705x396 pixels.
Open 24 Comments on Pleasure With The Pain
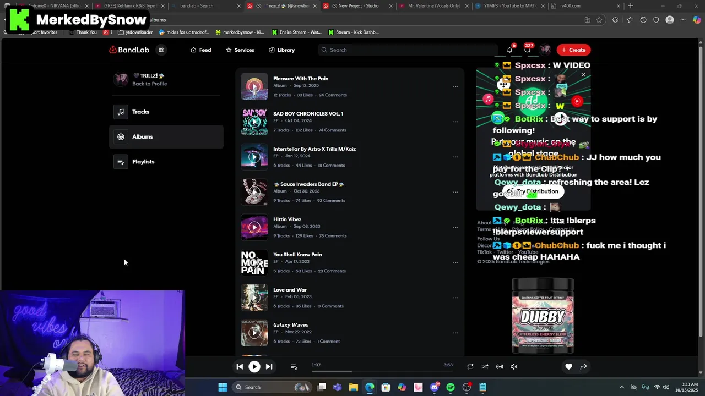pos(333,95)
